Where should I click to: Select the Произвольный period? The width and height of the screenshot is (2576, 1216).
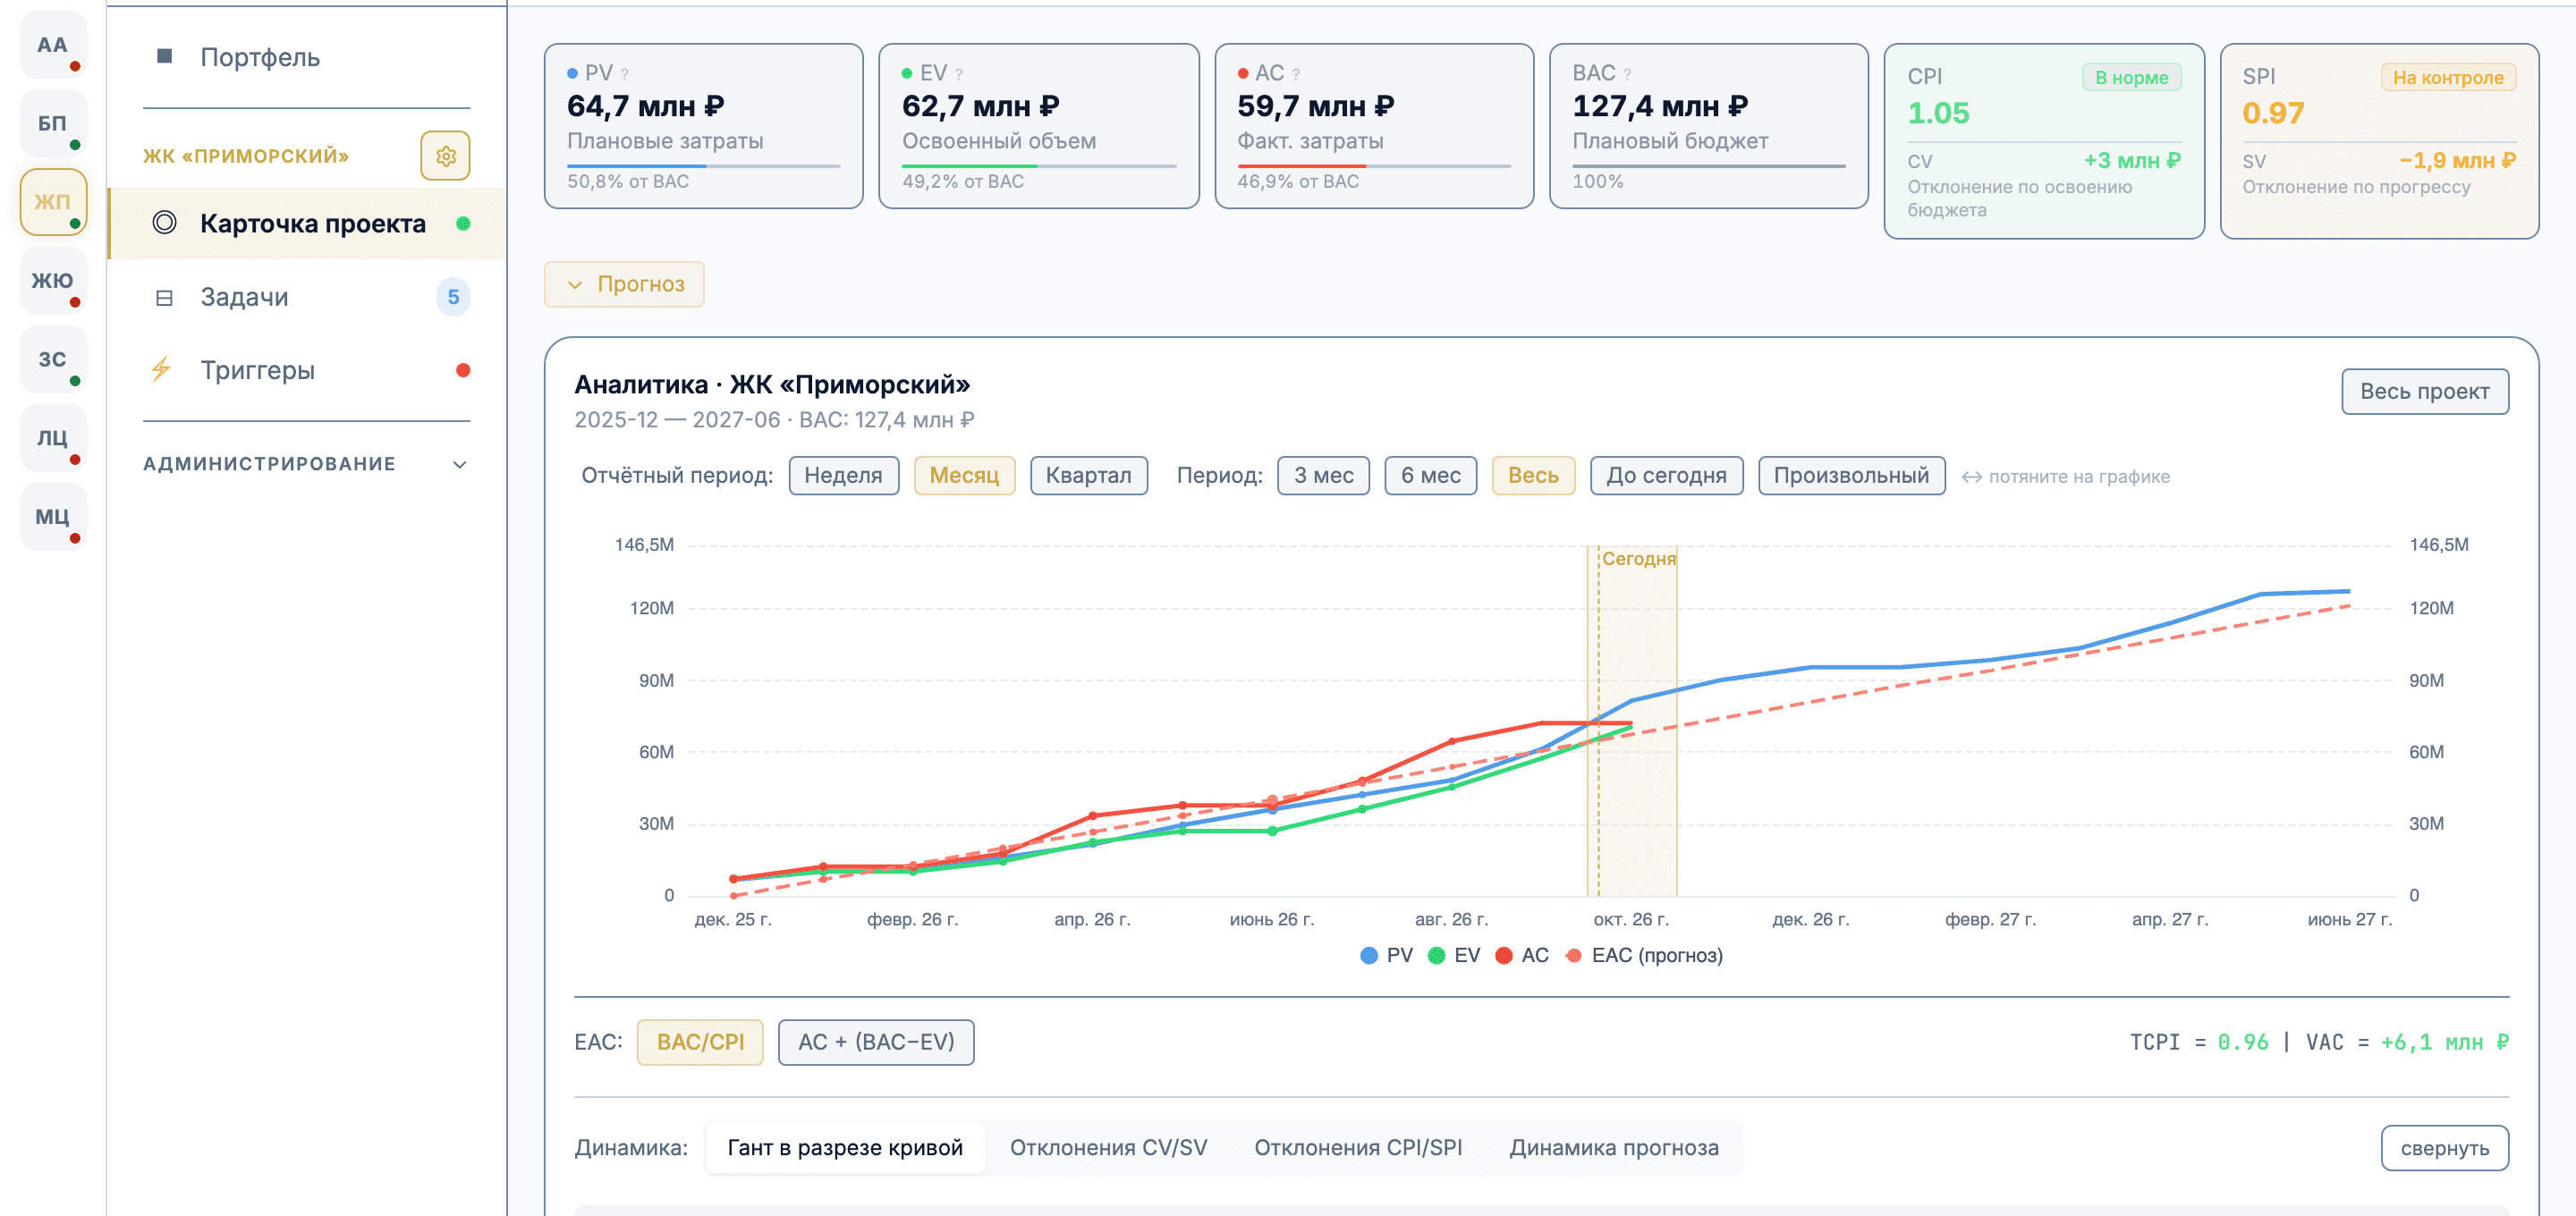tap(1851, 476)
